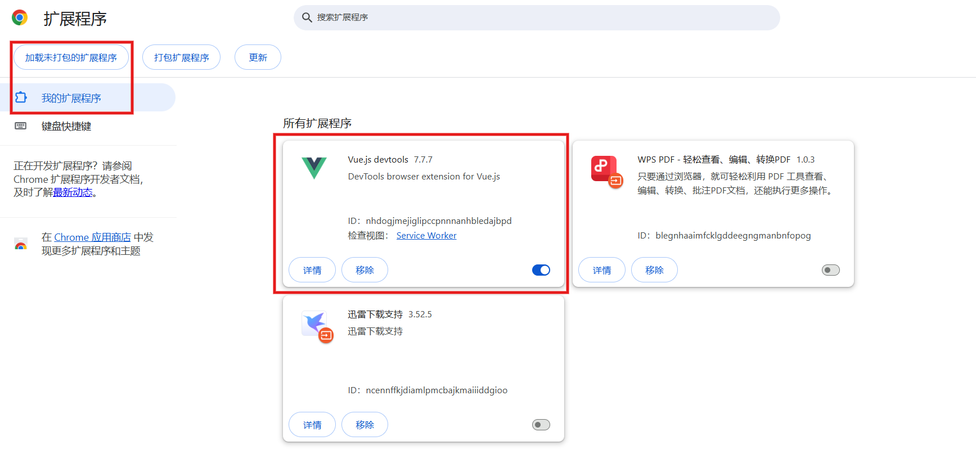Image resolution: width=976 pixels, height=472 pixels.
Task: Click the WPS PDF title text
Action: click(714, 160)
